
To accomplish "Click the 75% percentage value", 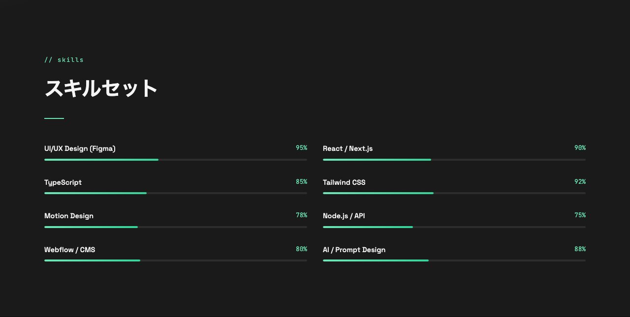I will tap(580, 215).
